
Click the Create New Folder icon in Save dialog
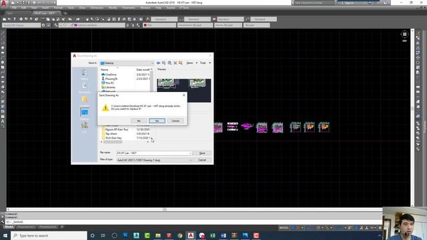(x=180, y=63)
